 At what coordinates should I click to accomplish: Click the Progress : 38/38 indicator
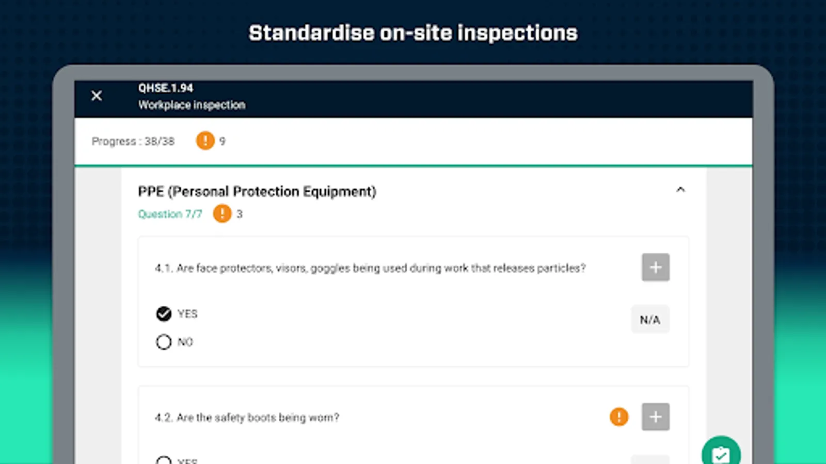click(x=133, y=141)
